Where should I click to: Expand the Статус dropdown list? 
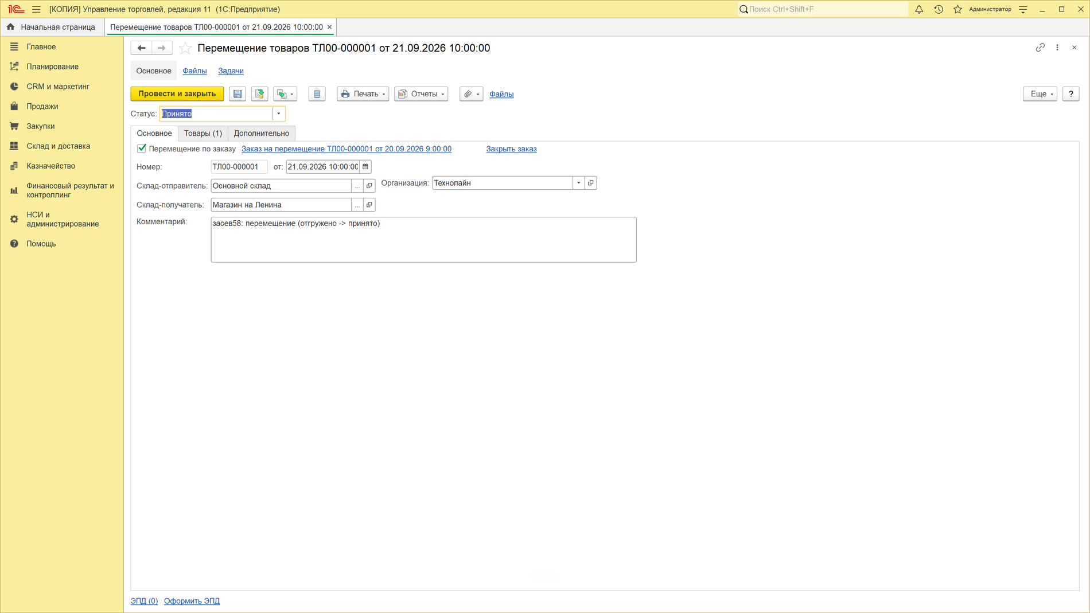coord(279,114)
